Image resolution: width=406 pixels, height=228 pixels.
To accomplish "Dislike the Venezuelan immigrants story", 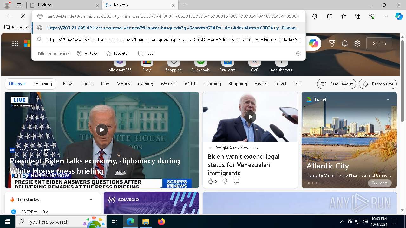I will [225, 181].
